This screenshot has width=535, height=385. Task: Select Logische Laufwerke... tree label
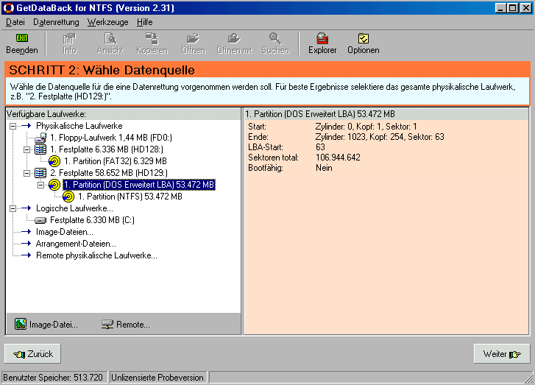(74, 208)
